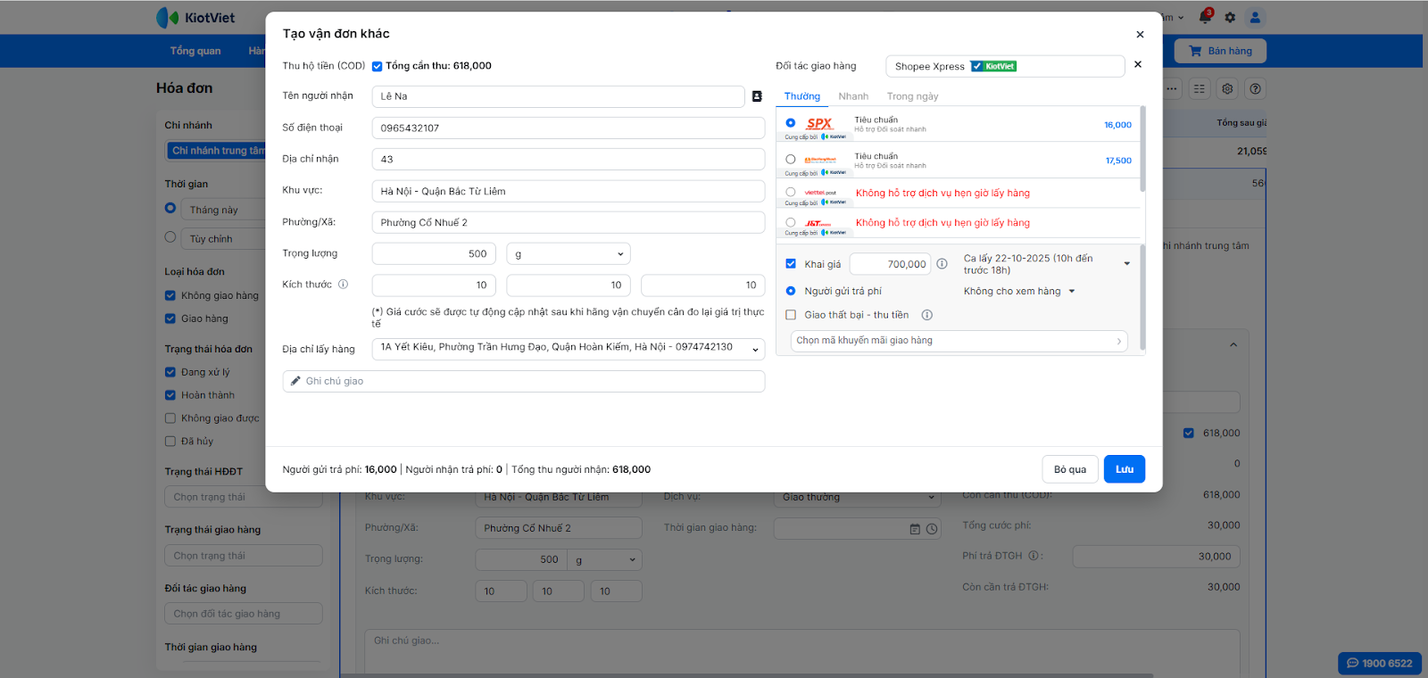This screenshot has height=678, width=1428.
Task: Click info icon next to Giao thất bại
Action: 927,315
